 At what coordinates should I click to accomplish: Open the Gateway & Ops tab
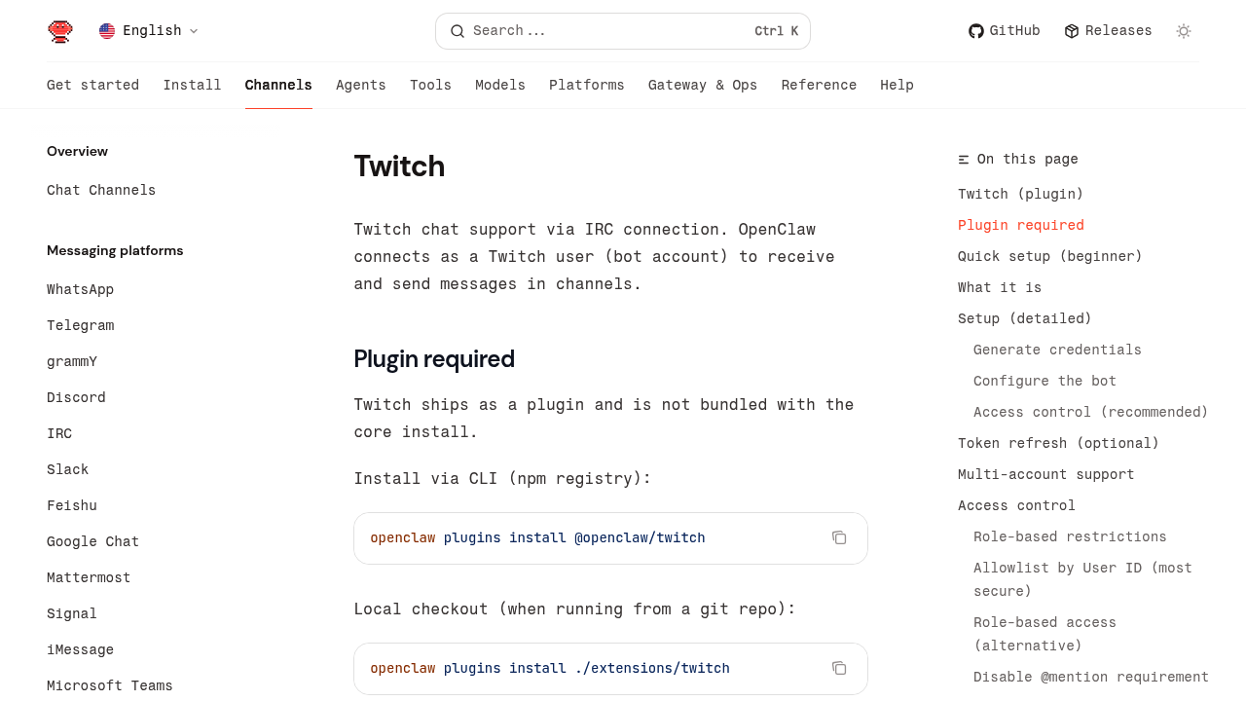(x=703, y=86)
